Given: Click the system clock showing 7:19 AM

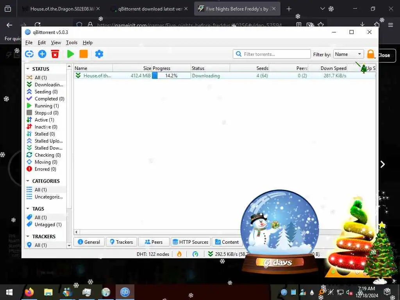Looking at the screenshot, I should tap(366, 289).
